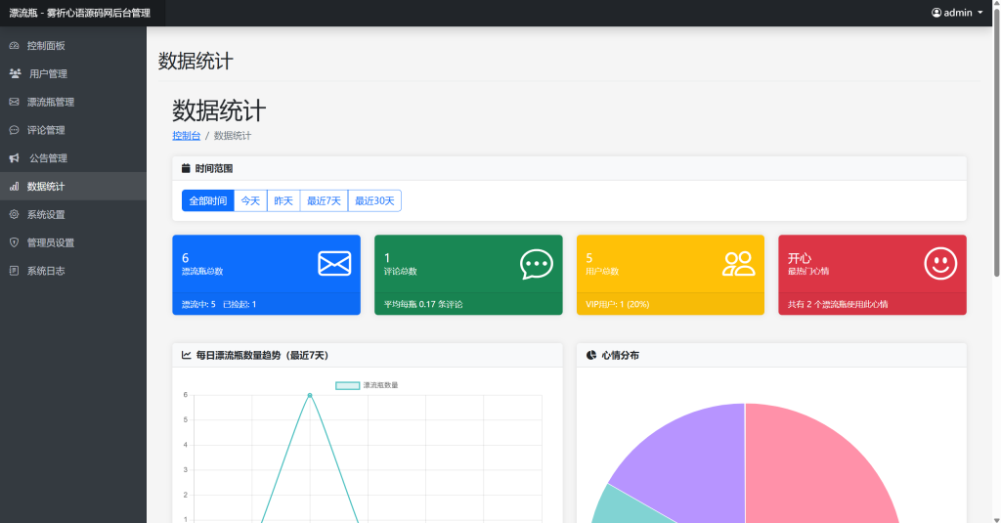This screenshot has width=1001, height=523.
Task: Click the 心情分布 card header
Action: click(x=771, y=355)
